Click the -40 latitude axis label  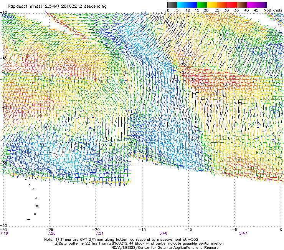(3, 13)
